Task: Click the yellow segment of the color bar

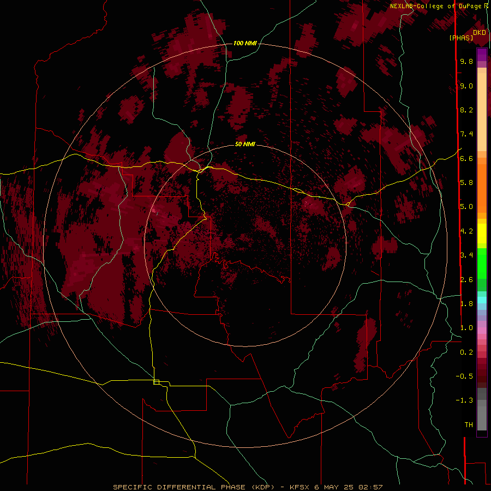Action: click(x=482, y=233)
